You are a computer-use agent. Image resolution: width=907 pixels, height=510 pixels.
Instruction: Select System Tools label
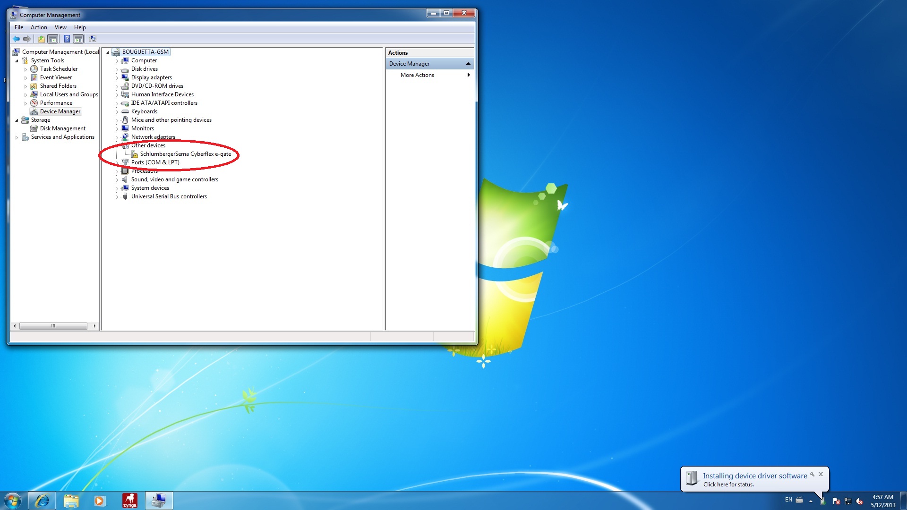[48, 60]
